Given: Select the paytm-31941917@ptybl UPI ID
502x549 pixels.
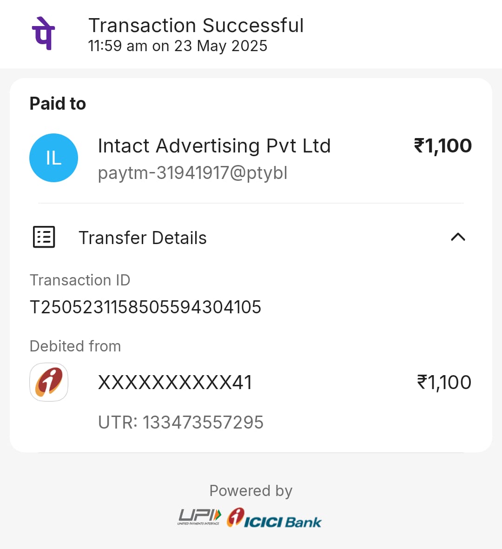Looking at the screenshot, I should click(x=192, y=173).
